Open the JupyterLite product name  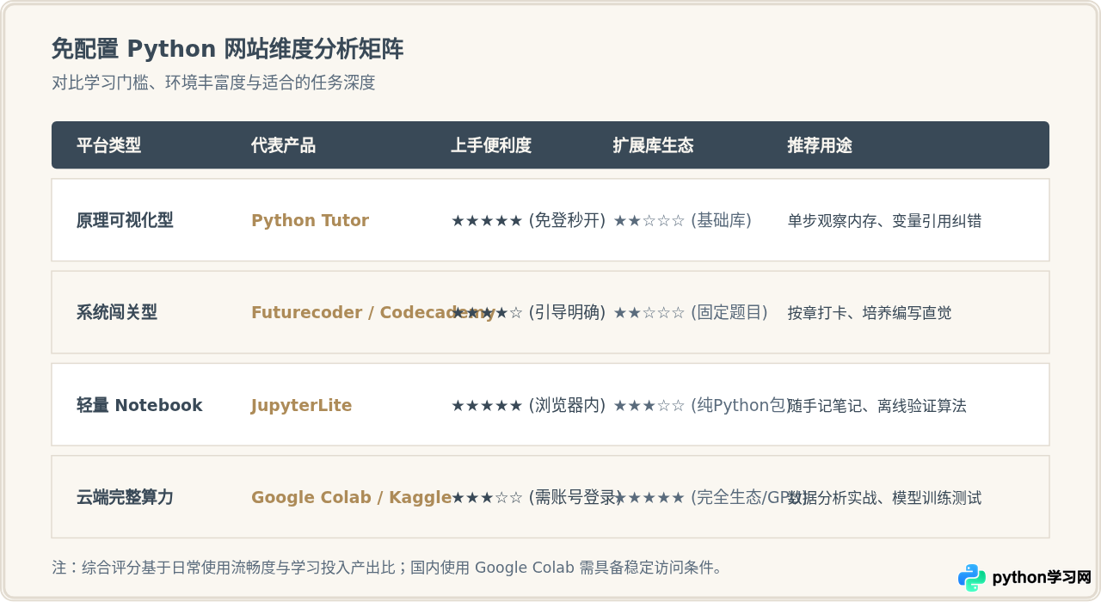301,405
